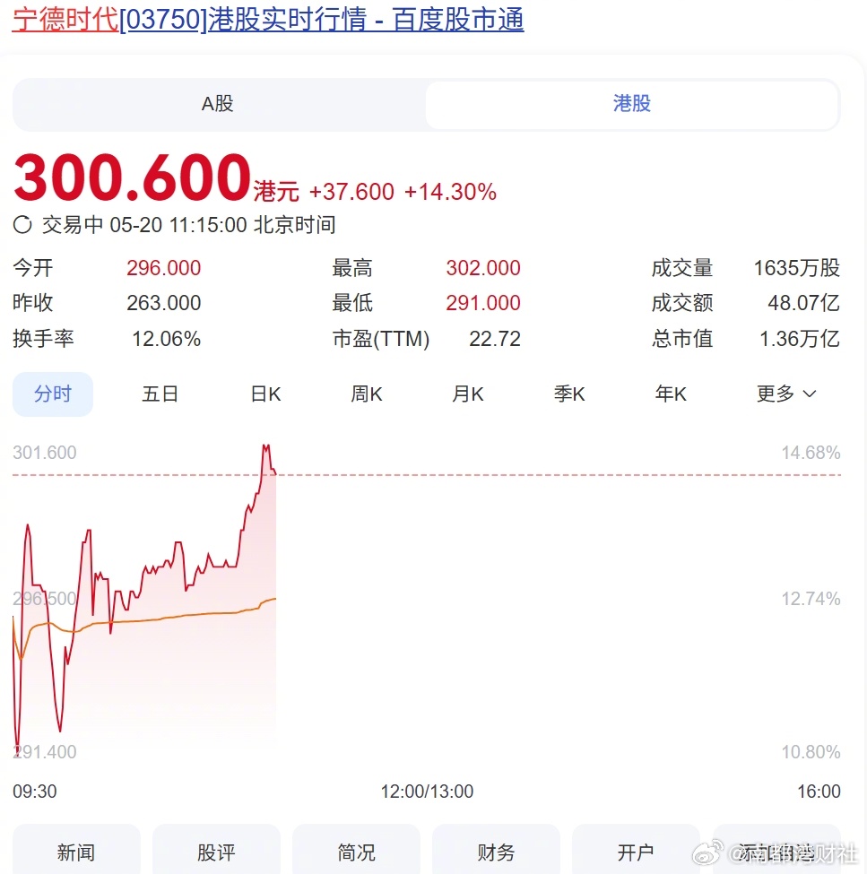
Task: Click the trading timestamp 05-20 11:15:00
Action: tap(178, 225)
